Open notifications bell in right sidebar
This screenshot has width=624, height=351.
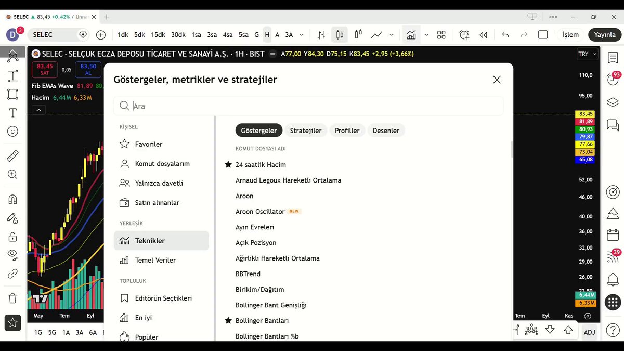(613, 280)
